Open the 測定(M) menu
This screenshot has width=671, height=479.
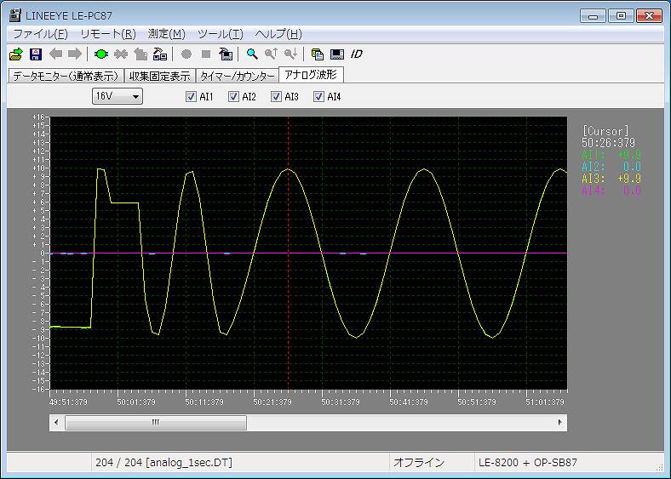(x=166, y=34)
